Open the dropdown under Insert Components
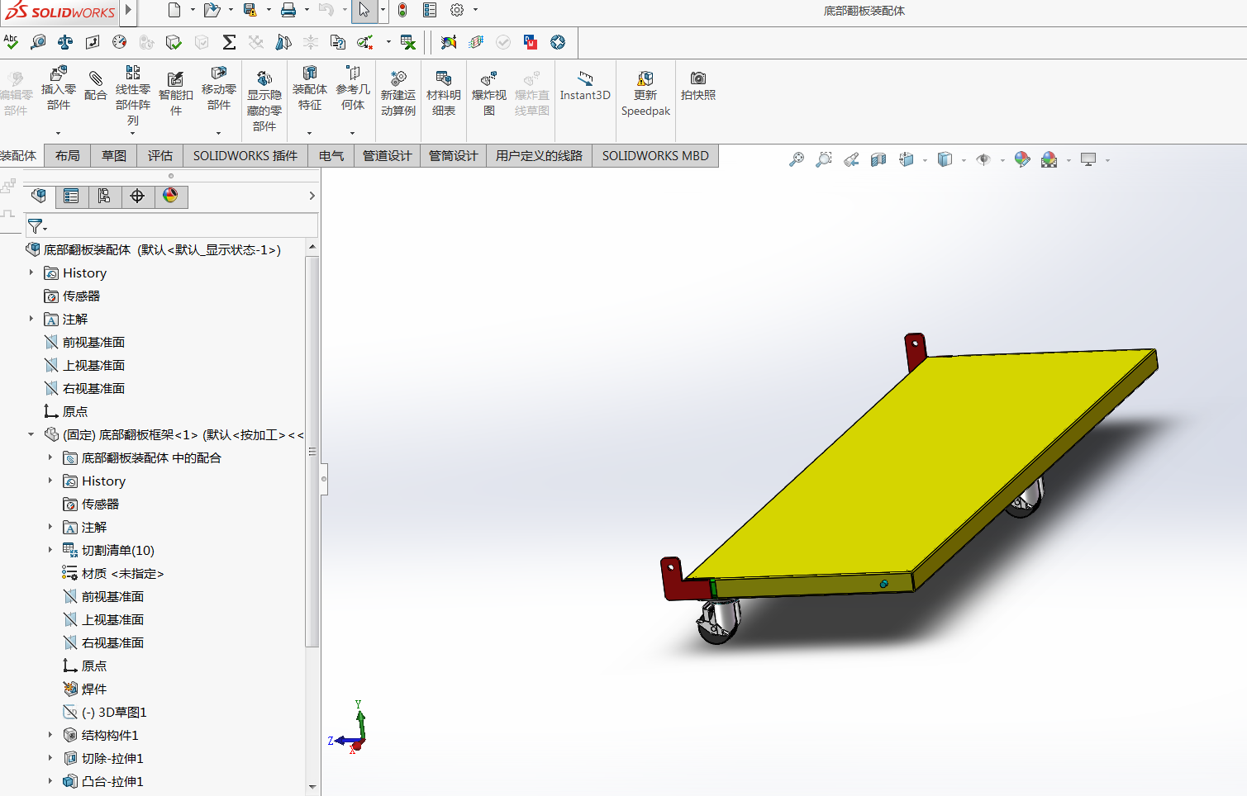Image resolution: width=1247 pixels, height=796 pixels. [58, 133]
